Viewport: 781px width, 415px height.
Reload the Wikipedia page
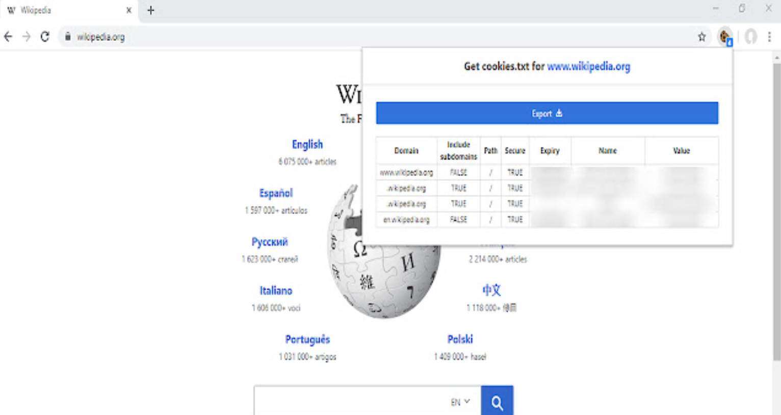coord(45,37)
